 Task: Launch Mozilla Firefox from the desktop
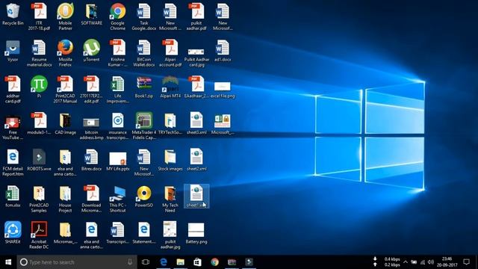point(65,53)
